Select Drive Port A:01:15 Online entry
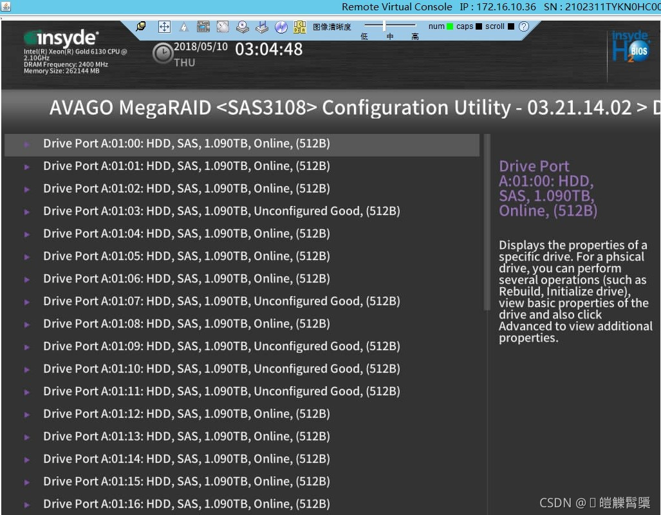This screenshot has height=515, width=661. pyautogui.click(x=186, y=482)
